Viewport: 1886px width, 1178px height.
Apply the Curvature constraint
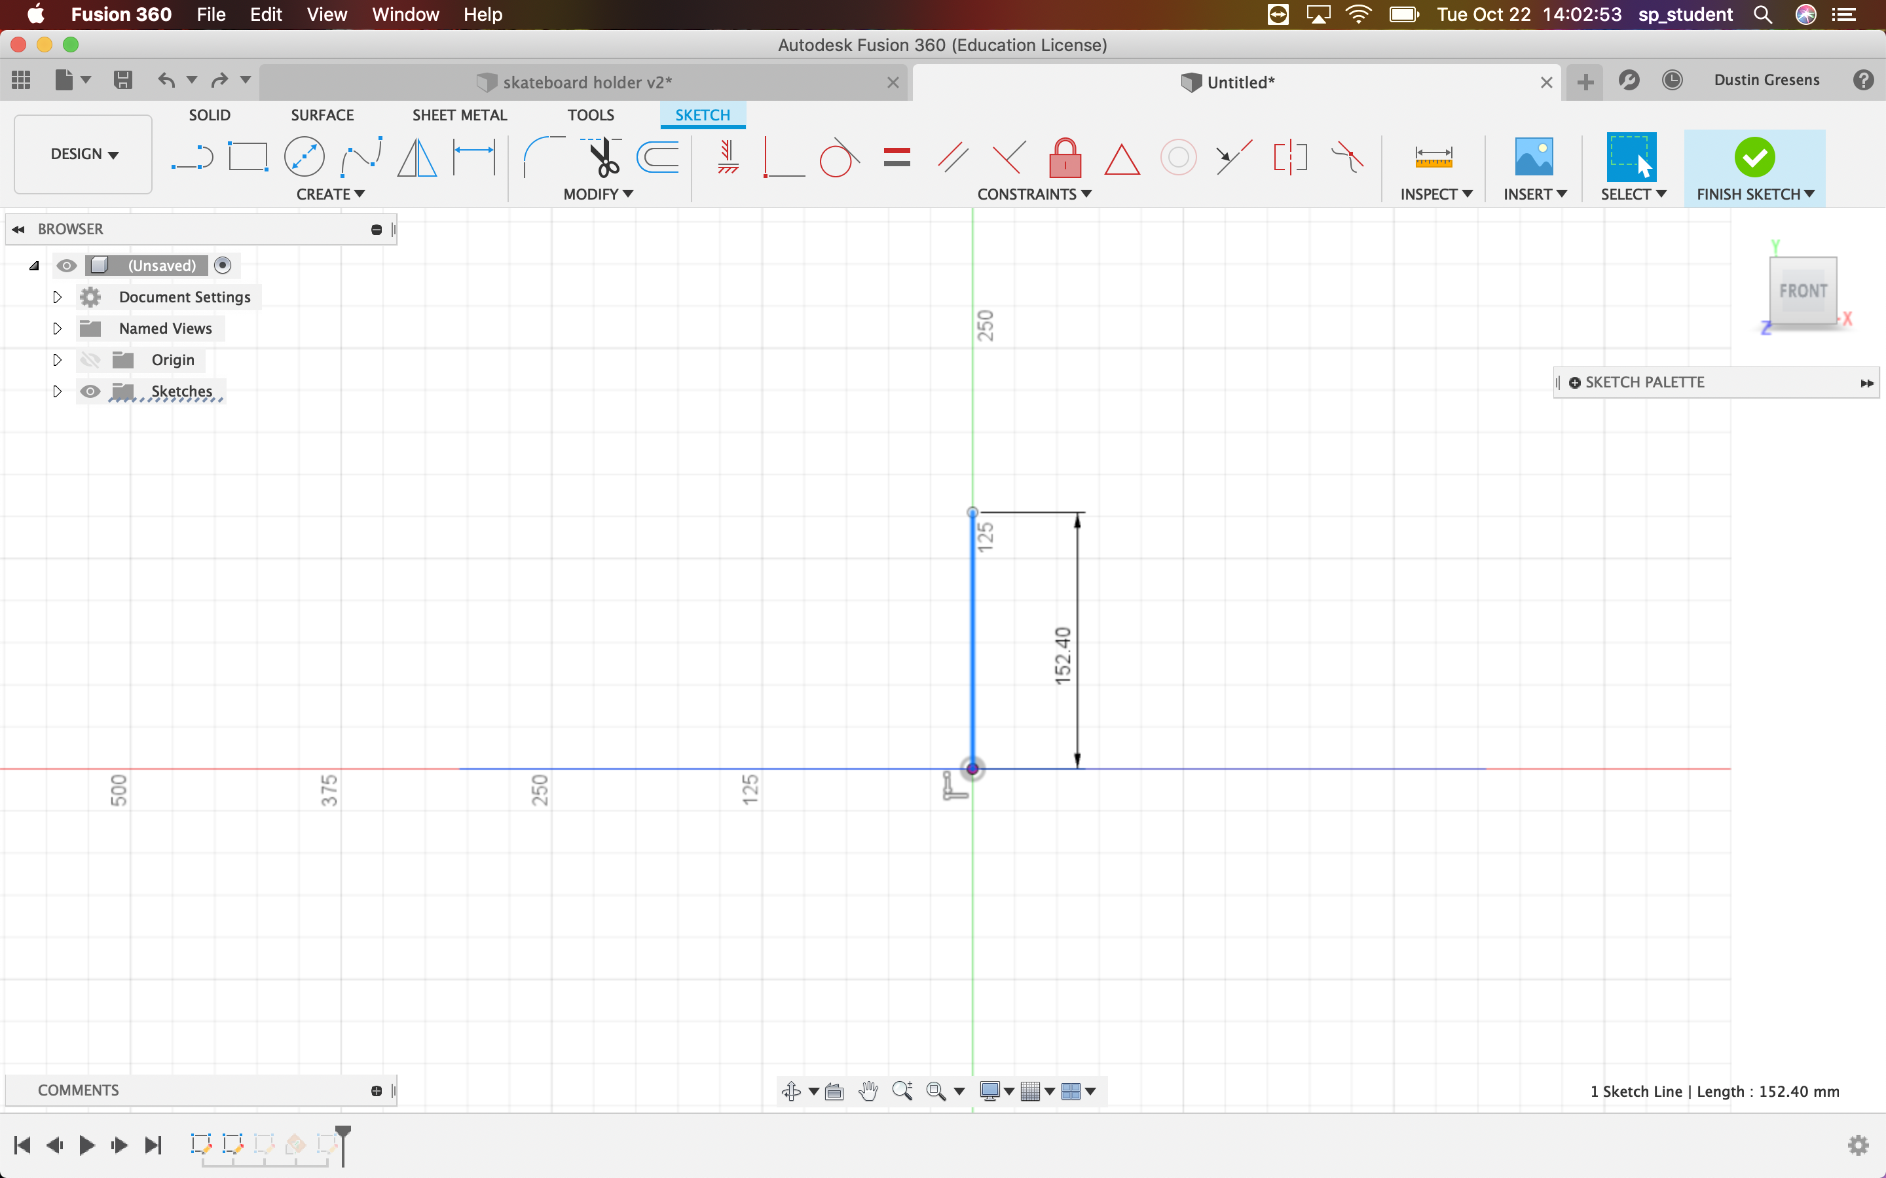point(1346,156)
